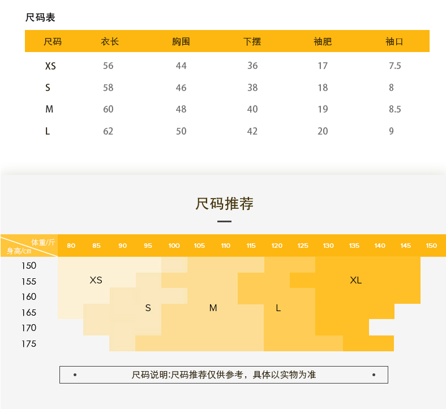Image resolution: width=446 pixels, height=409 pixels.
Task: Select the 袖口 value 7.5 cell
Action: [x=394, y=66]
